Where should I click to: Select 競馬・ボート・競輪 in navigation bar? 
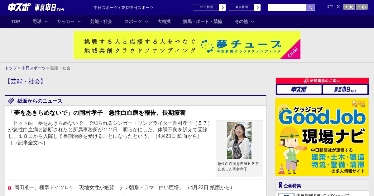click(203, 21)
